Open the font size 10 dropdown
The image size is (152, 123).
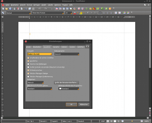click(x=69, y=13)
